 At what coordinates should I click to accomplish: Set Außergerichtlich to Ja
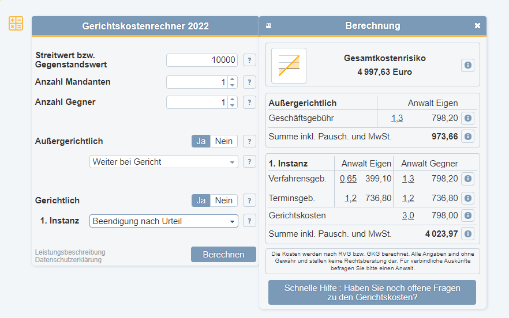(x=201, y=141)
